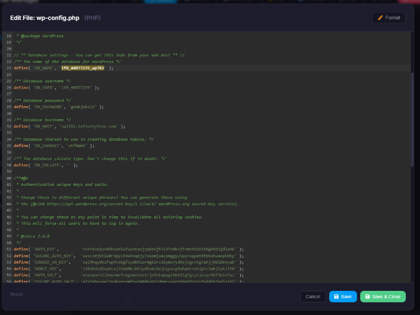The height and width of the screenshot is (315, 420).
Task: Click the 'AUTH_KEY' constant name
Action: (45, 249)
